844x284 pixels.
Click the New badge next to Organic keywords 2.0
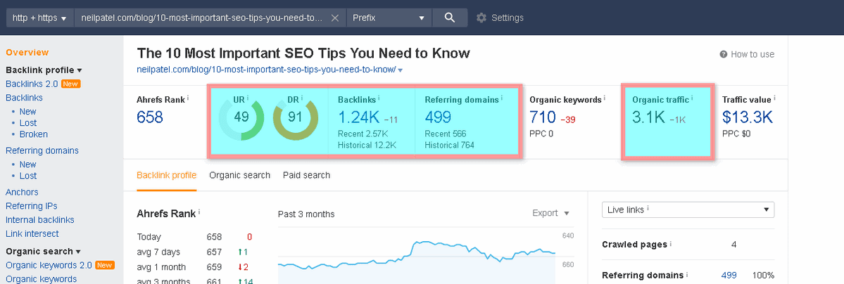point(104,265)
